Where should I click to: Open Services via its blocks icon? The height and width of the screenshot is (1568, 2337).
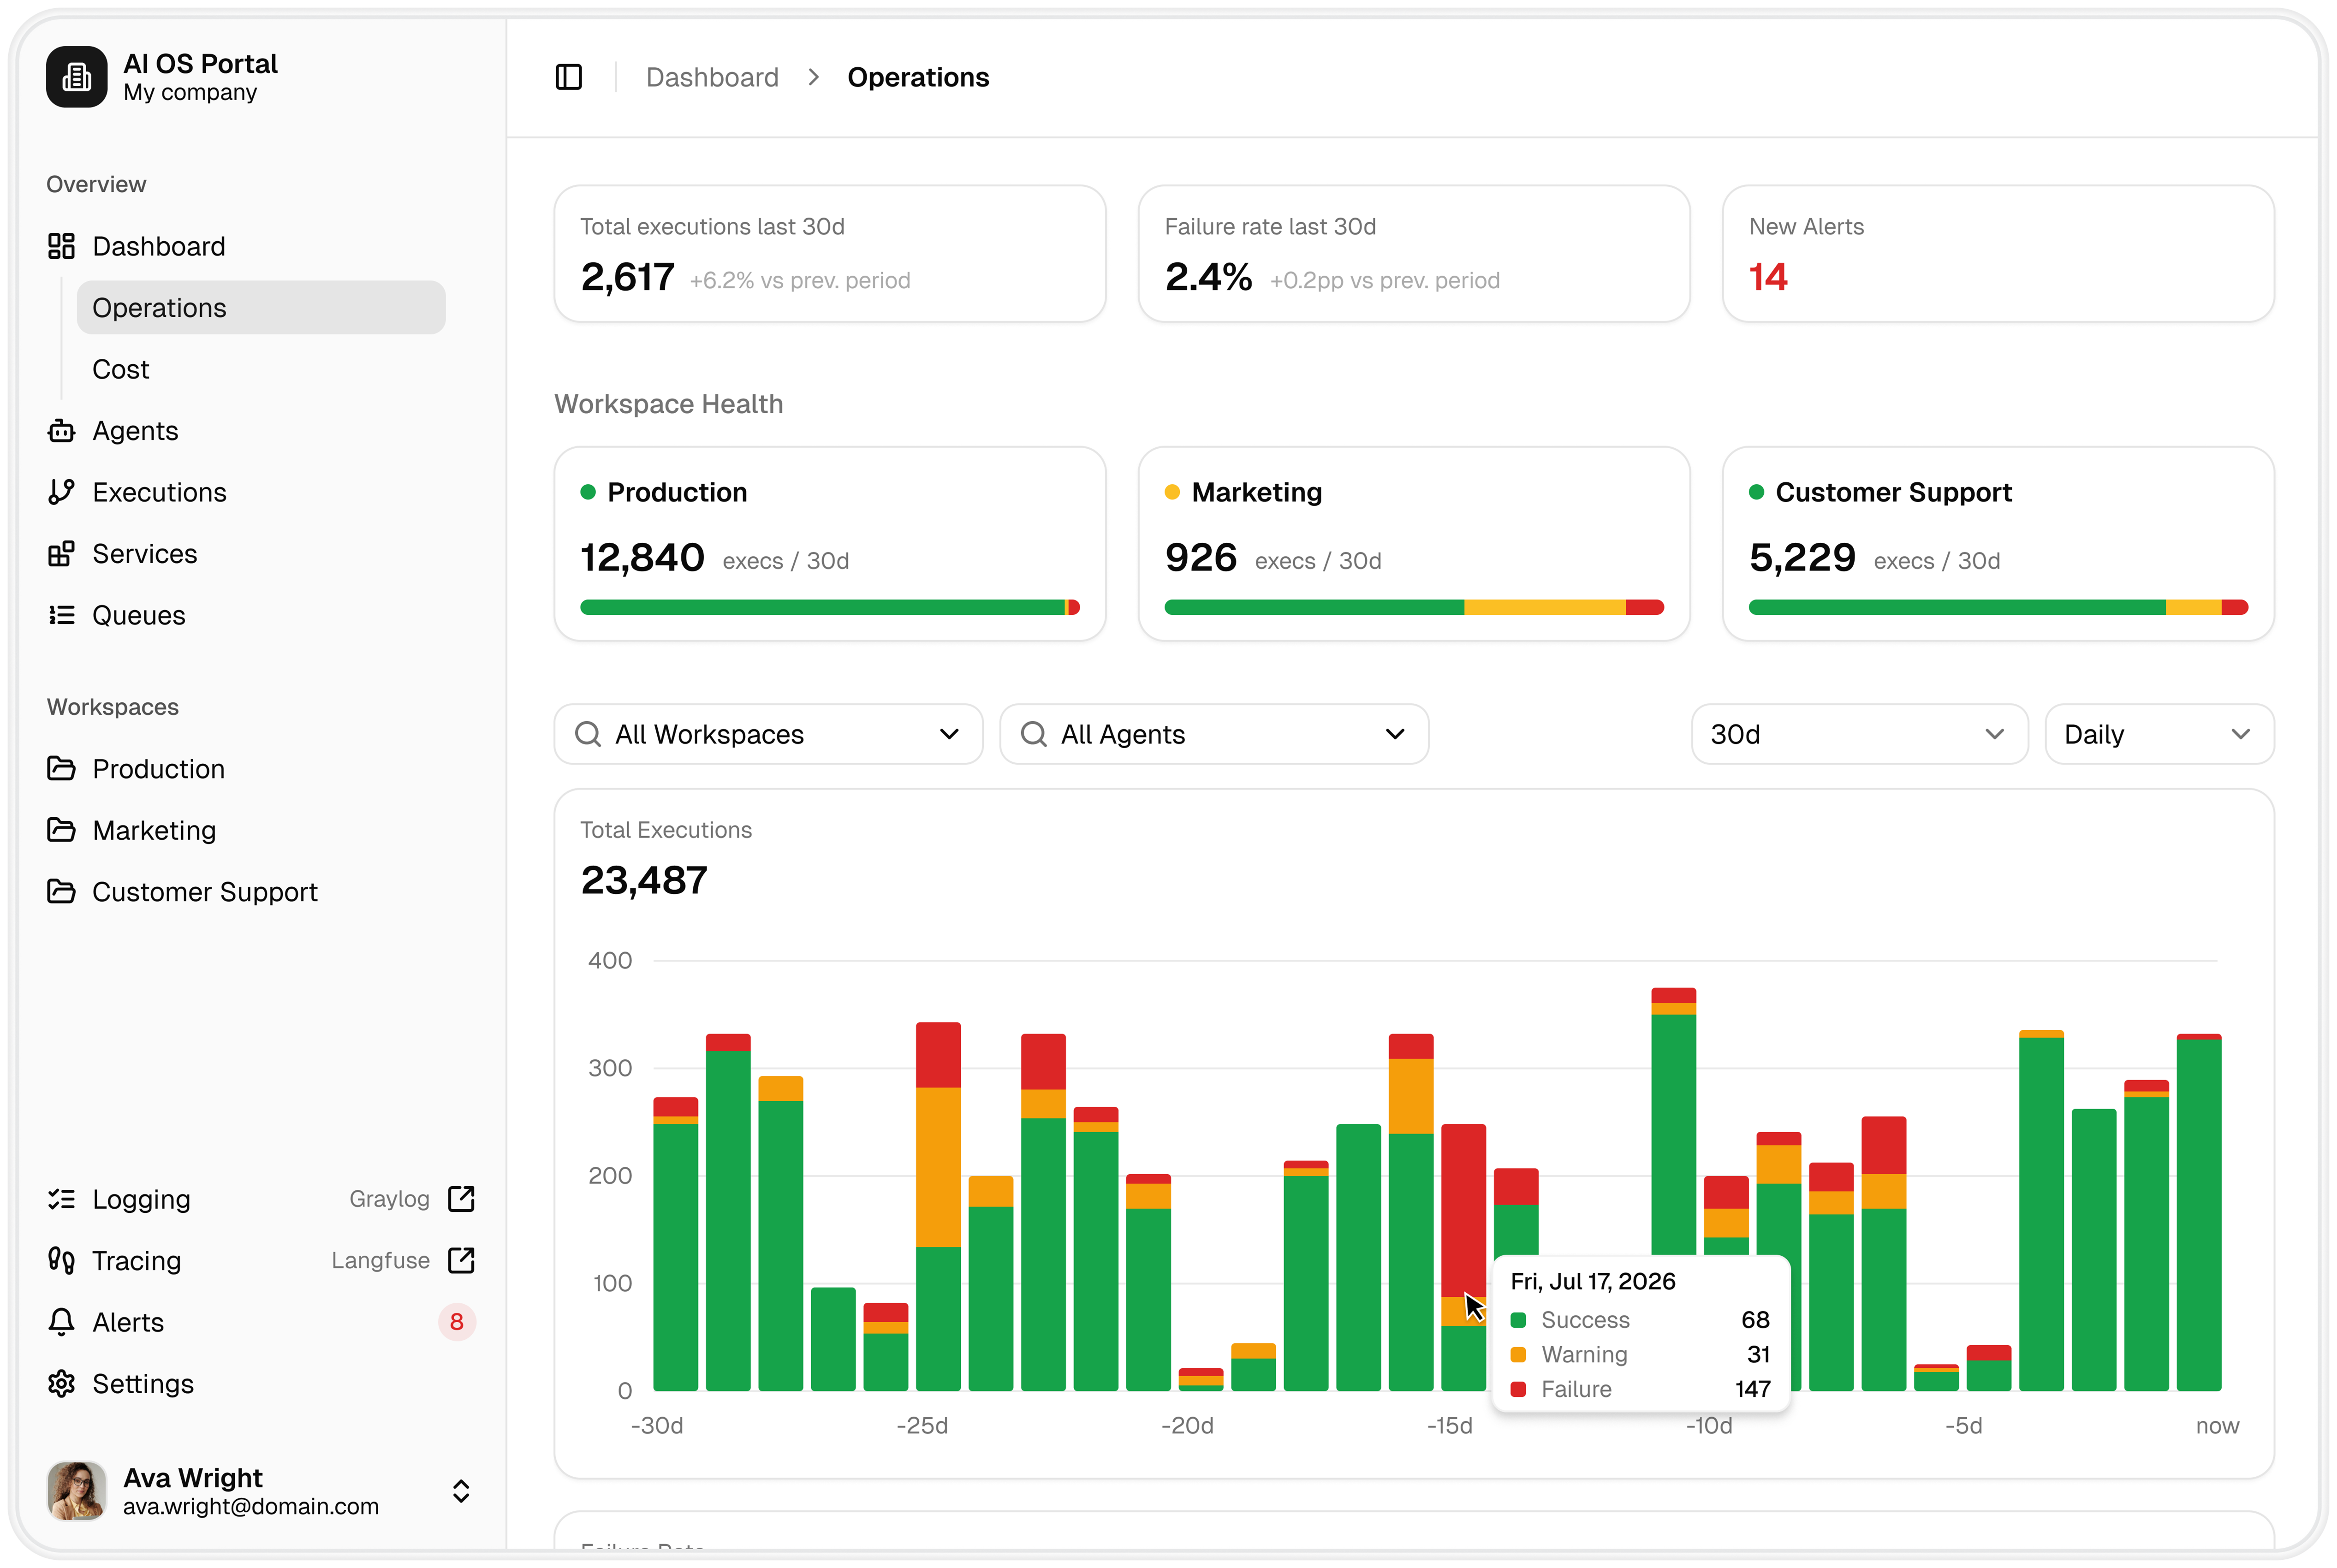61,554
